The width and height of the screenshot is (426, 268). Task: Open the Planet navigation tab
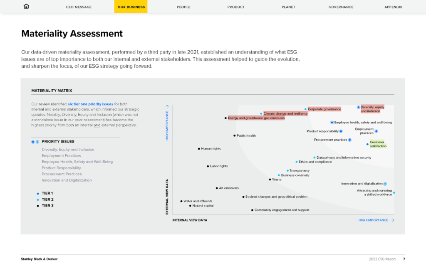coord(288,7)
